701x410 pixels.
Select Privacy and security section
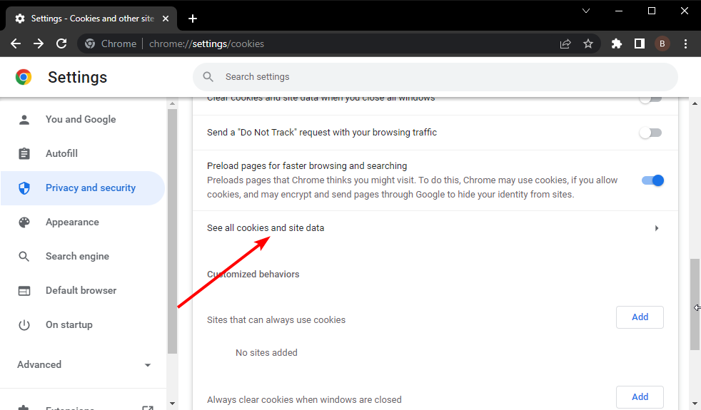(x=83, y=188)
